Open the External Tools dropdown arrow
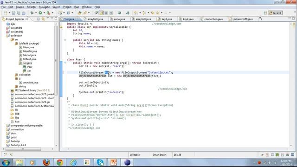The width and height of the screenshot is (297, 167). [x=52, y=13]
